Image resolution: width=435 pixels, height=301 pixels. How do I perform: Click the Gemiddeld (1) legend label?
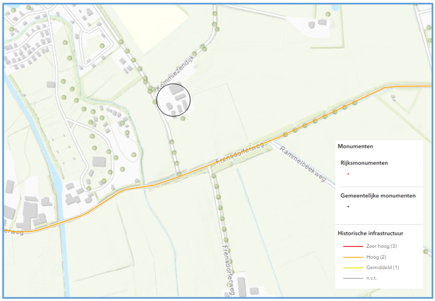(383, 267)
